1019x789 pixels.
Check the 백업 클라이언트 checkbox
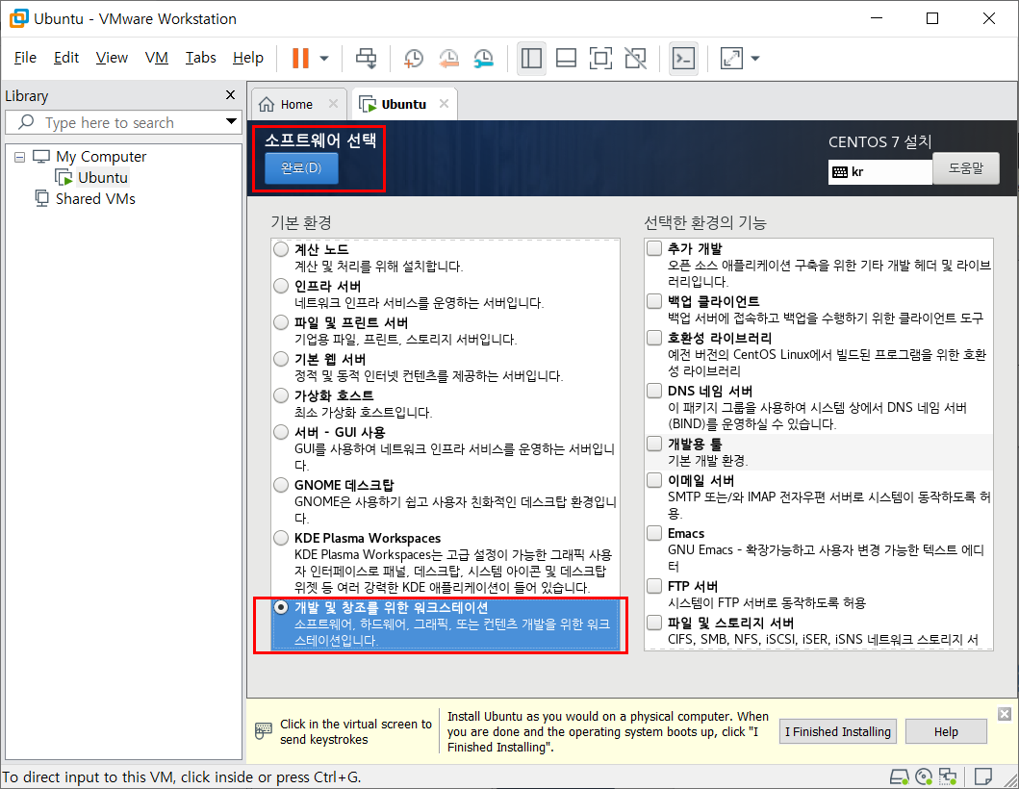654,301
